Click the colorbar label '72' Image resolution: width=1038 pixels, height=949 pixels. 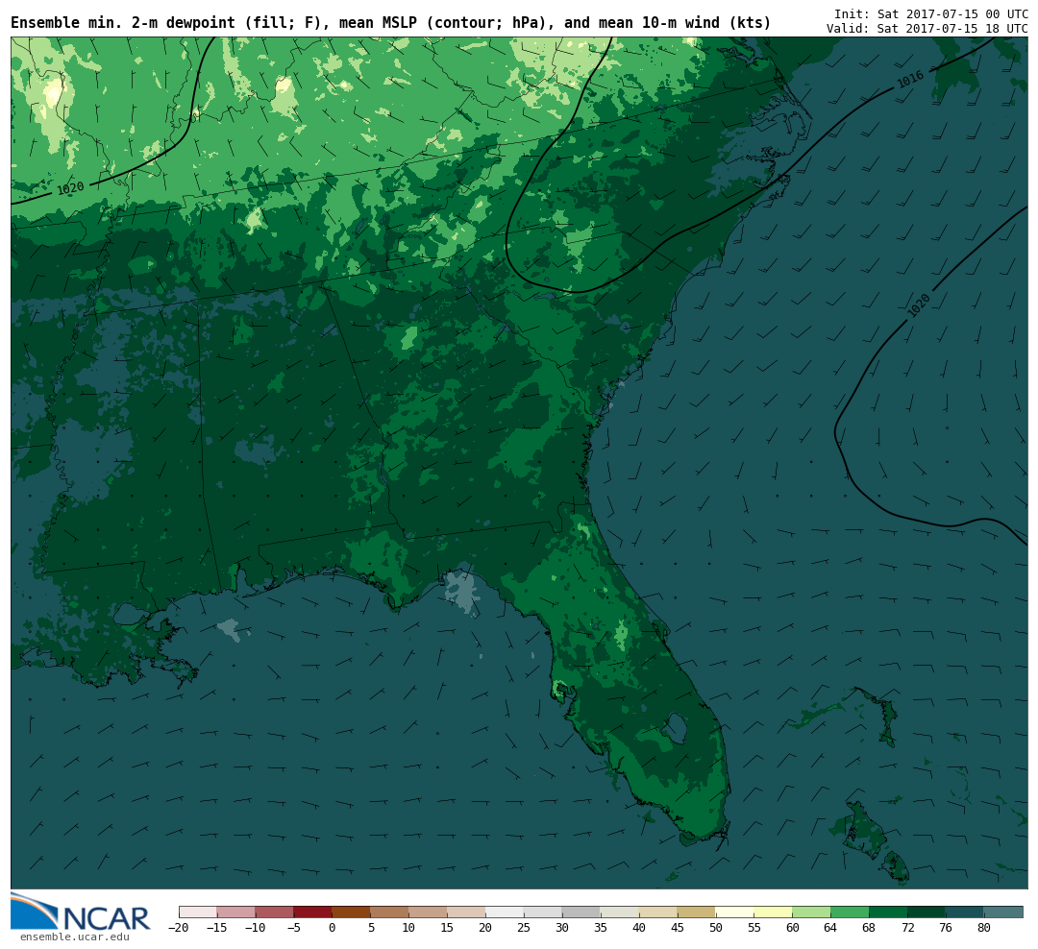tap(907, 928)
